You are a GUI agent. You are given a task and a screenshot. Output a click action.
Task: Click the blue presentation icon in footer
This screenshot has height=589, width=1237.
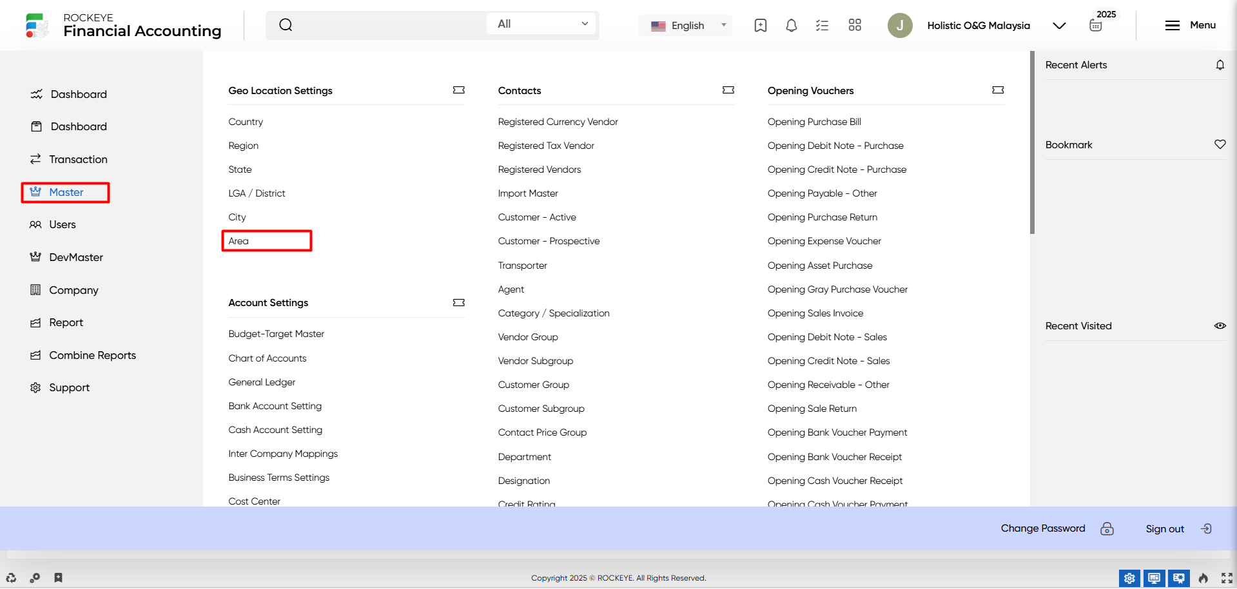1178,578
